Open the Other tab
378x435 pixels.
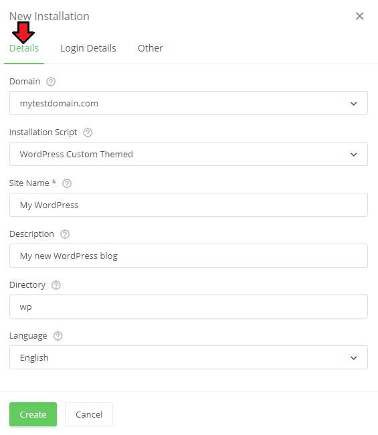[x=151, y=48]
